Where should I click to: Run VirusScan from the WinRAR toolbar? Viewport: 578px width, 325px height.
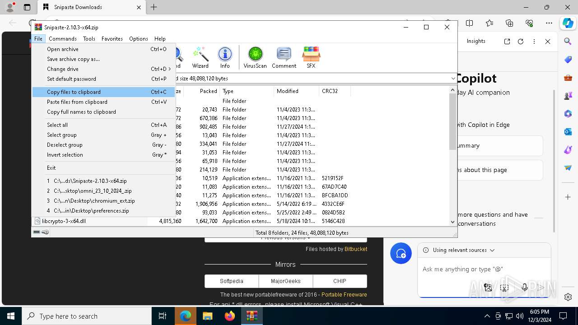255,57
